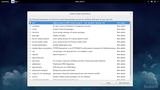Image resolution: width=160 pixels, height=90 pixels.
Task: Click the ABRT nightly builds description
Action: (79, 23)
